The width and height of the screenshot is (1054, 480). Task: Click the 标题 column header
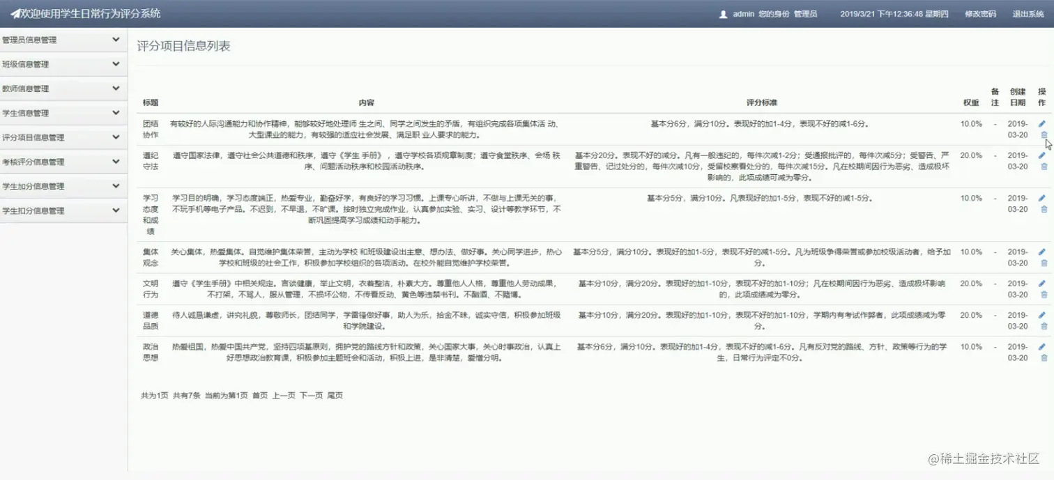(151, 102)
